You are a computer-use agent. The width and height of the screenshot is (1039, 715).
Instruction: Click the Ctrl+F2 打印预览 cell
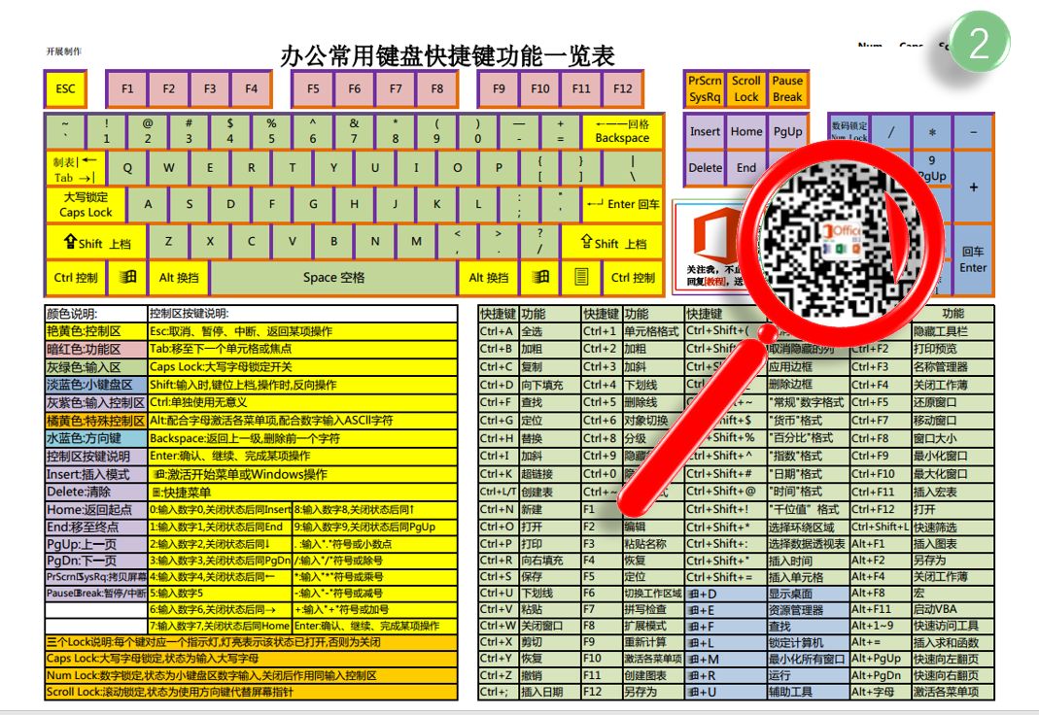point(922,349)
